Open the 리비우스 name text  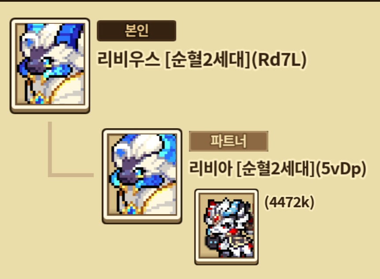click(x=129, y=60)
